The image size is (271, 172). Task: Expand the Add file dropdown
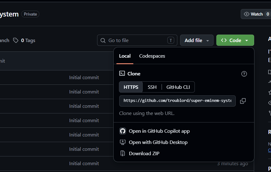click(x=197, y=40)
